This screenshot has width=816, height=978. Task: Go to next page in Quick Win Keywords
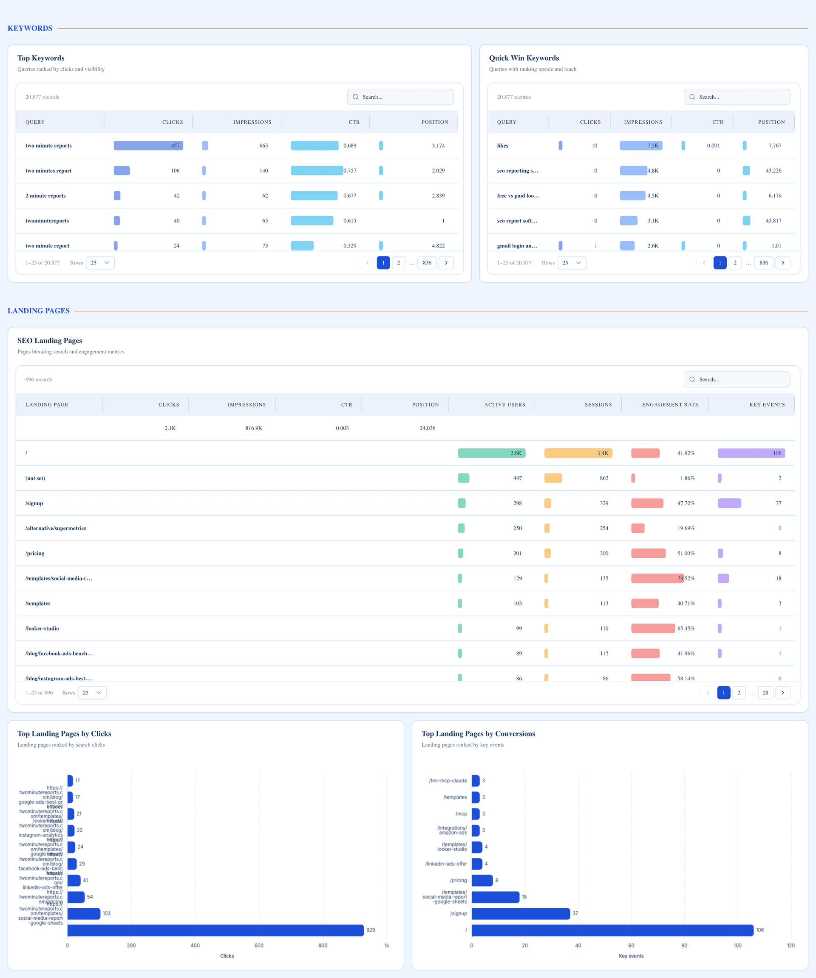(782, 263)
